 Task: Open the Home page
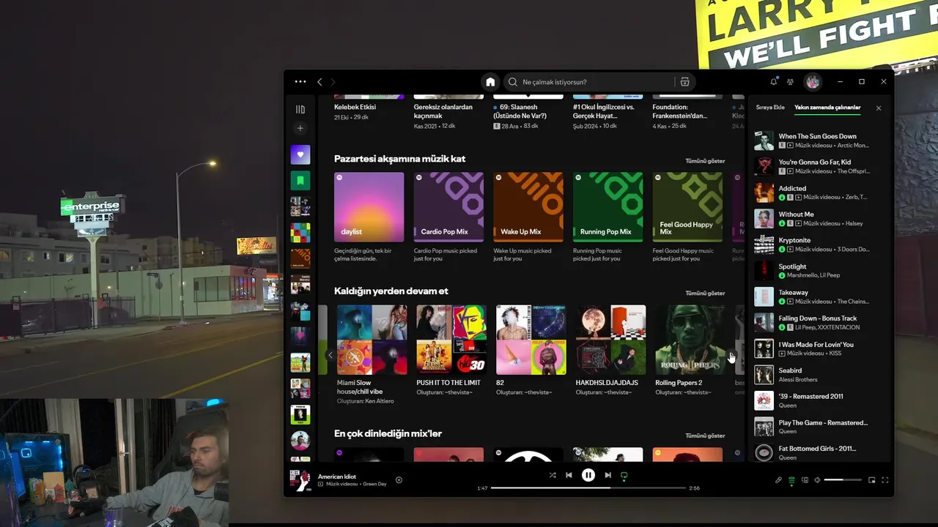point(490,82)
